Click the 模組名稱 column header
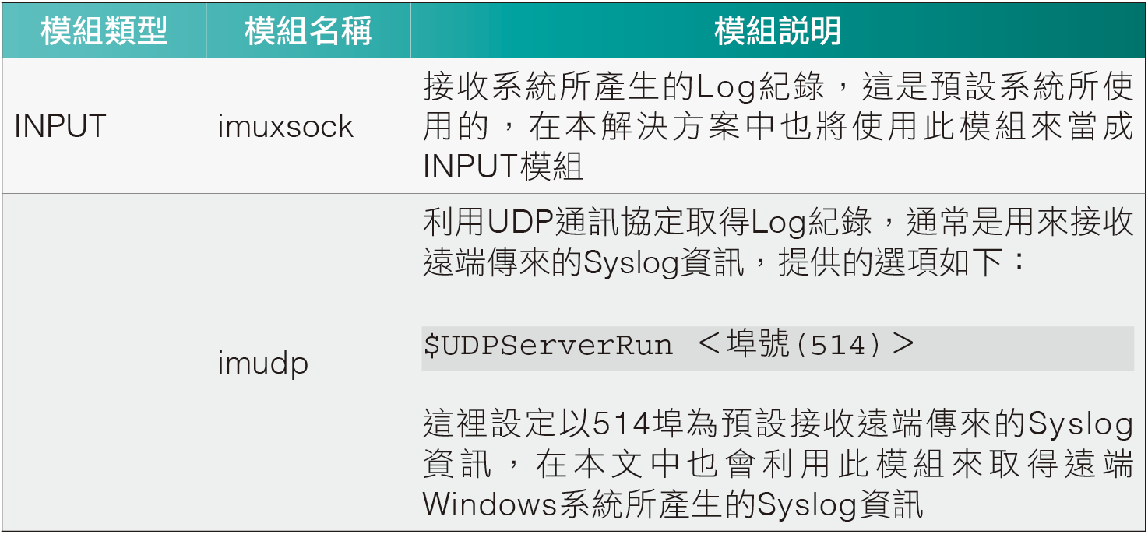1148x534 pixels. tap(308, 30)
